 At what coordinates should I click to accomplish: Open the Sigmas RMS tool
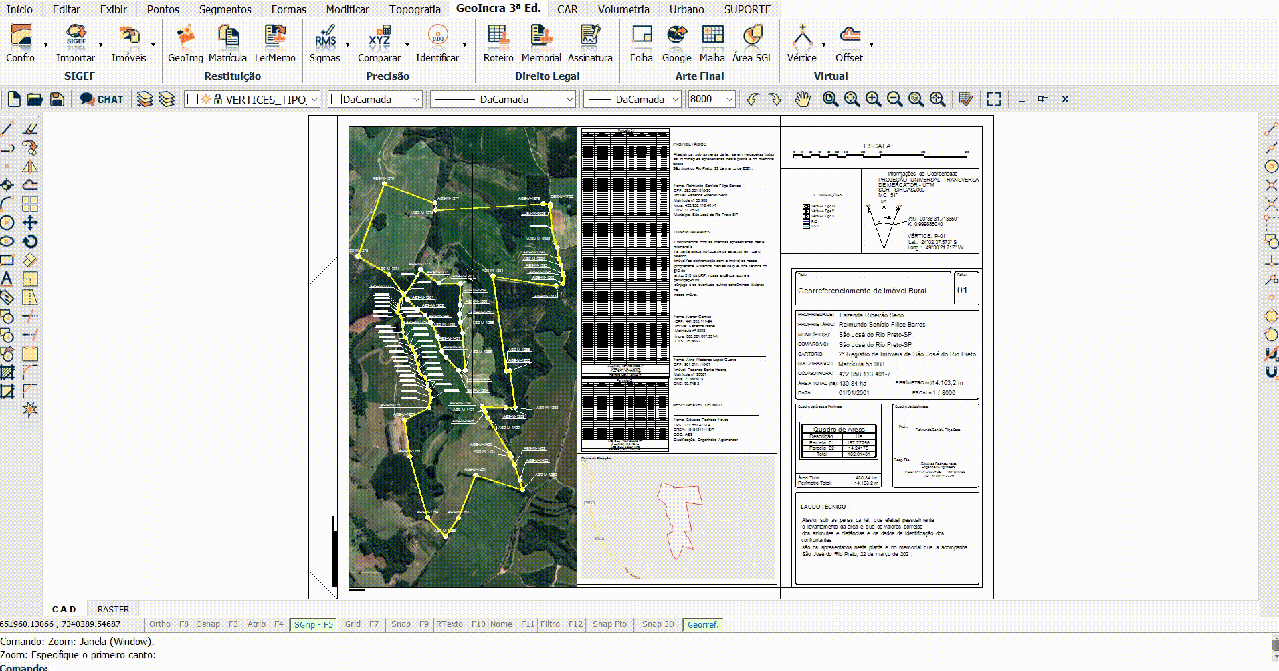pos(325,43)
